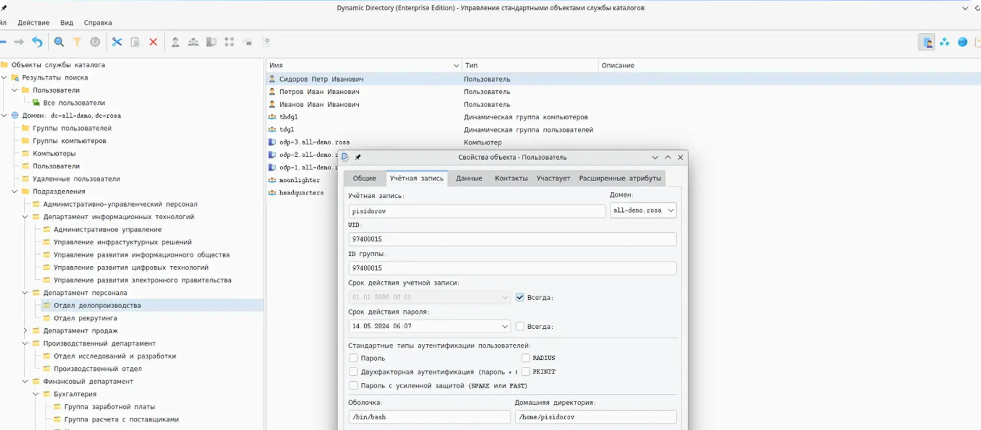This screenshot has width=981, height=430.
Task: Collapse the Бухгалтерия tree node
Action: click(35, 395)
